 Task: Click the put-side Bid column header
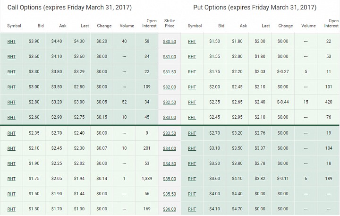[221, 26]
